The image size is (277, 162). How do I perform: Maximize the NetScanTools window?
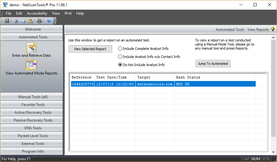(x=255, y=5)
